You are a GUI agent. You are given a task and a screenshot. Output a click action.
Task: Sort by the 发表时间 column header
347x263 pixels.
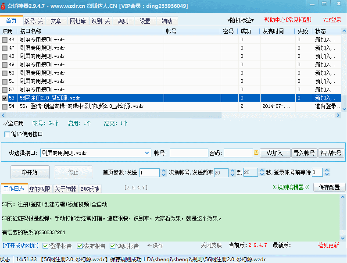[273, 31]
